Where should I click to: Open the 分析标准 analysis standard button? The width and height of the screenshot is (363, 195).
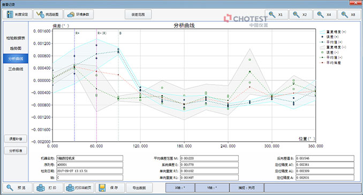pos(16,151)
